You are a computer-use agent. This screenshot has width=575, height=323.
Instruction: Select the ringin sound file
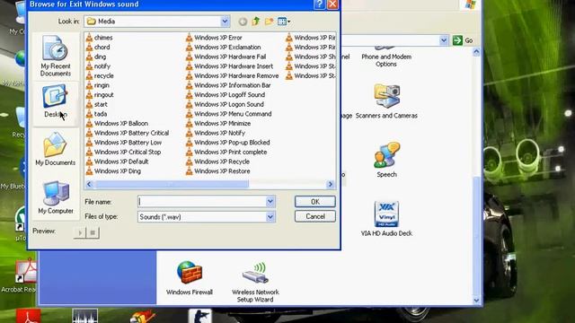[x=98, y=85]
